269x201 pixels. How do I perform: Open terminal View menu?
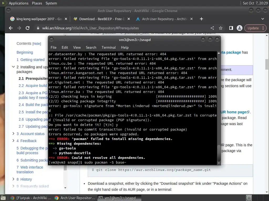[x=77, y=47]
